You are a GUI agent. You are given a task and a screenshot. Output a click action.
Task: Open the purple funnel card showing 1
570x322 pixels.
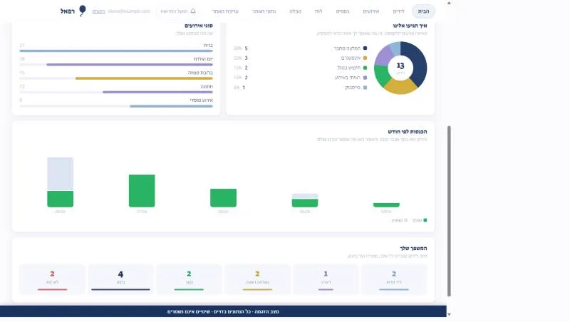326,279
